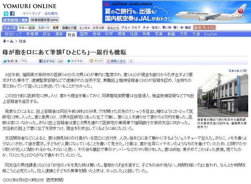Open 交通 in the blue menu

tap(196, 34)
